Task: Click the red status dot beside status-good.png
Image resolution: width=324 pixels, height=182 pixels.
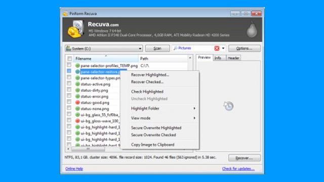Action: (x=77, y=103)
